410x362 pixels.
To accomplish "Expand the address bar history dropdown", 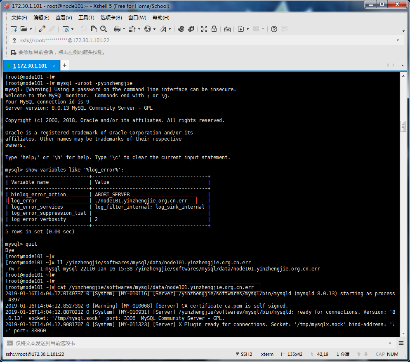I will tap(398, 40).
